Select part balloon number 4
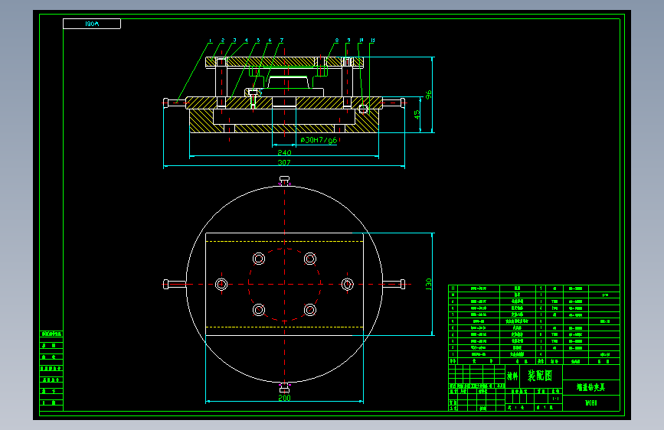This screenshot has width=664, height=430. [246, 41]
